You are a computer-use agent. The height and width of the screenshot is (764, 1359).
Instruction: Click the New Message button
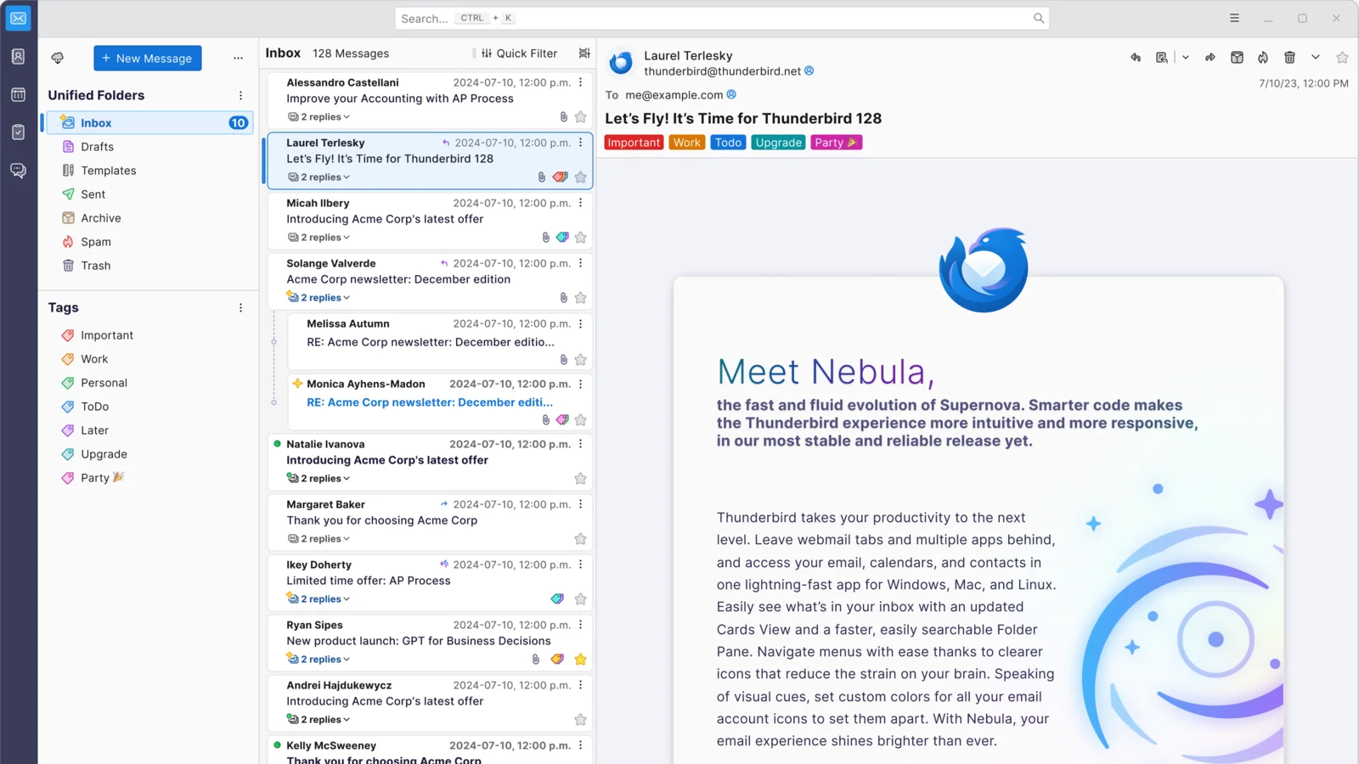148,59
